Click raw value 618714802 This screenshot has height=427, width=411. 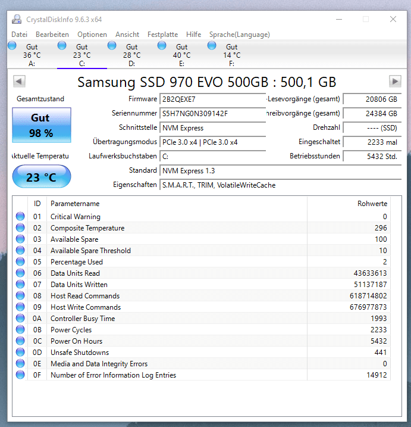368,296
